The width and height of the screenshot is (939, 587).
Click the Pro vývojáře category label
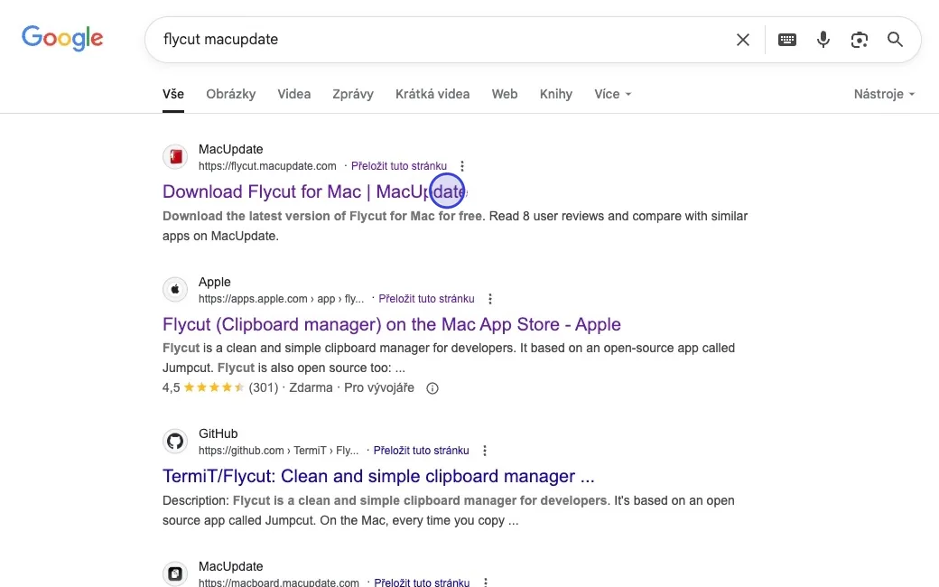pyautogui.click(x=379, y=388)
